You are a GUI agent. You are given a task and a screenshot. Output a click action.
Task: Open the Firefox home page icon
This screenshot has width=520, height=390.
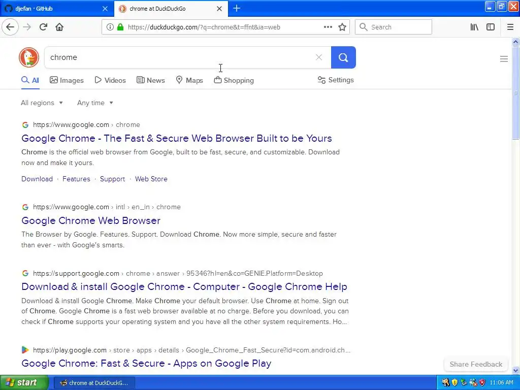tap(59, 27)
